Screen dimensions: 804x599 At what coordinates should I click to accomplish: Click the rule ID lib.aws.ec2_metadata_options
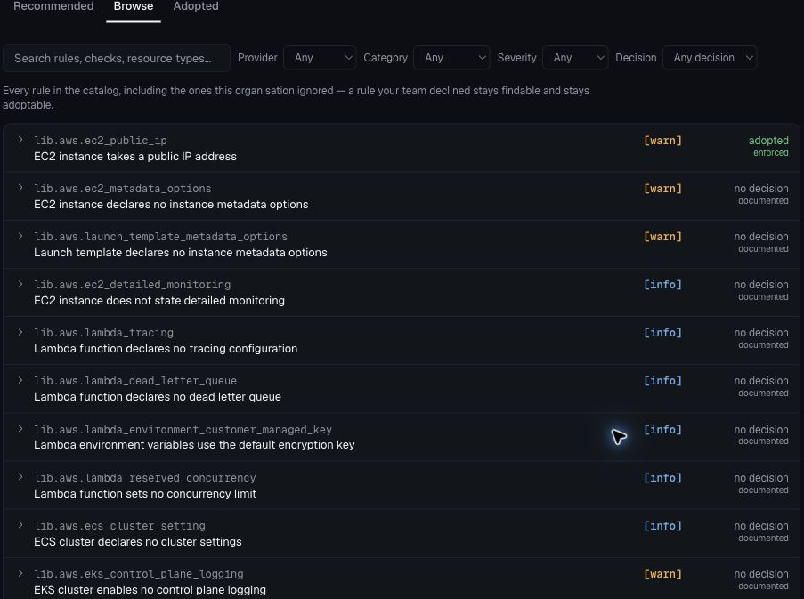coord(123,189)
